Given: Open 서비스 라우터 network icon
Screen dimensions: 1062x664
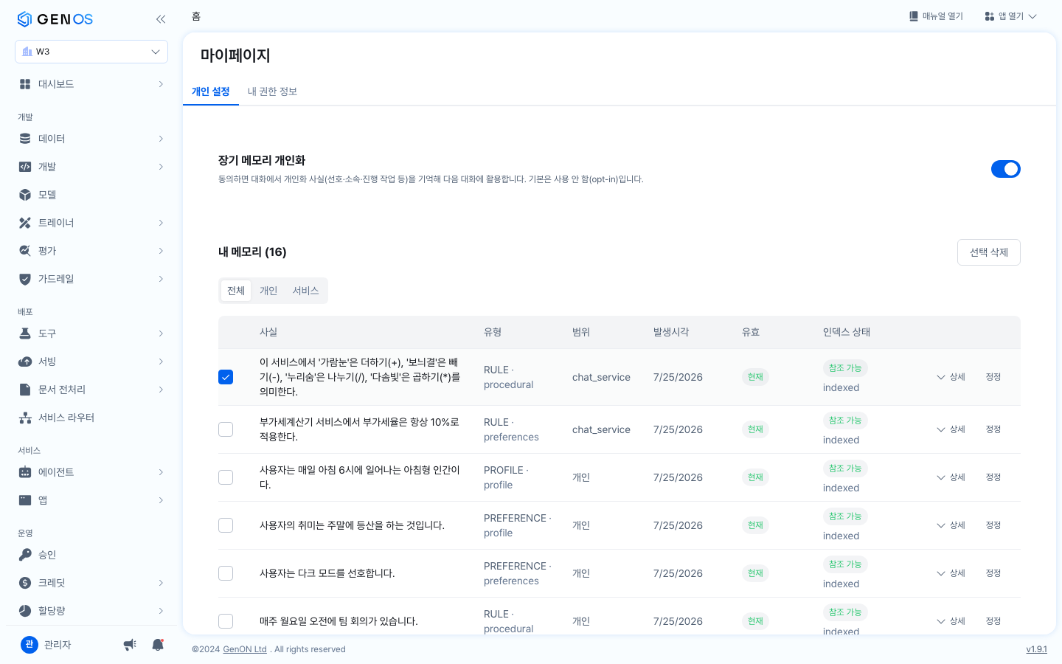Looking at the screenshot, I should 25,418.
